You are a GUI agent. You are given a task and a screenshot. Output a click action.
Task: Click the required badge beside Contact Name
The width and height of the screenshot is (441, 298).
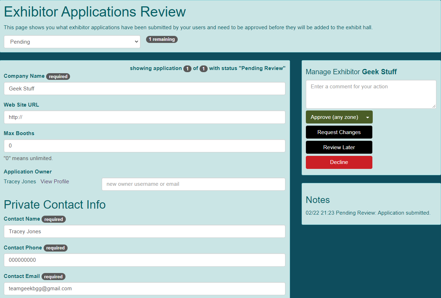pos(53,219)
